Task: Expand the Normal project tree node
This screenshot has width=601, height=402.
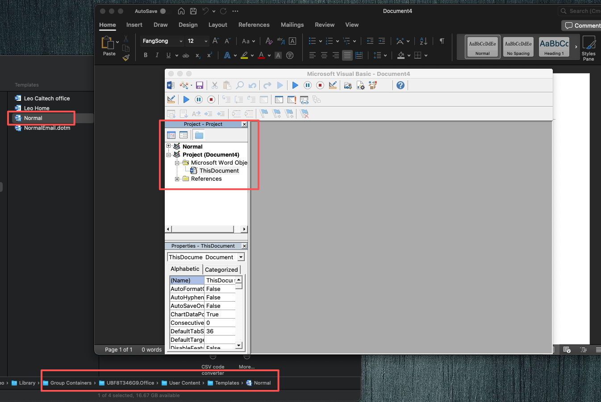Action: [x=169, y=146]
